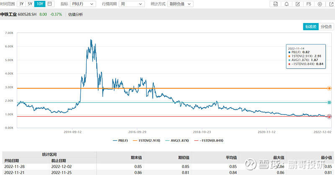The width and height of the screenshot is (335, 175).
Task: Click the 2016-09-29 axis date label
Action: (137, 132)
